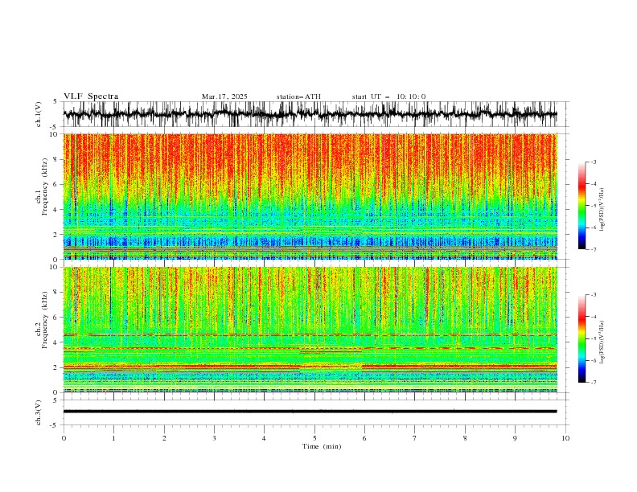This screenshot has height=492, width=637.
Task: Click the 'start UT = 10:10:0' text
Action: point(388,96)
